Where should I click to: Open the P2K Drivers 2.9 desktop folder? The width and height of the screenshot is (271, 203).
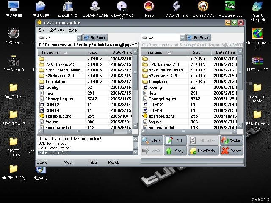tap(257, 115)
